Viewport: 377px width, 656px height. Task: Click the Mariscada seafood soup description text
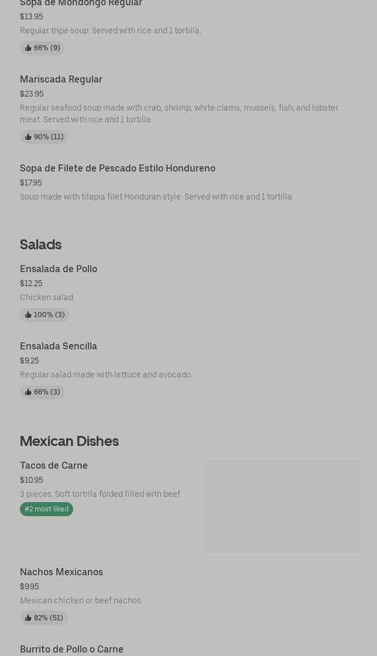(x=179, y=114)
